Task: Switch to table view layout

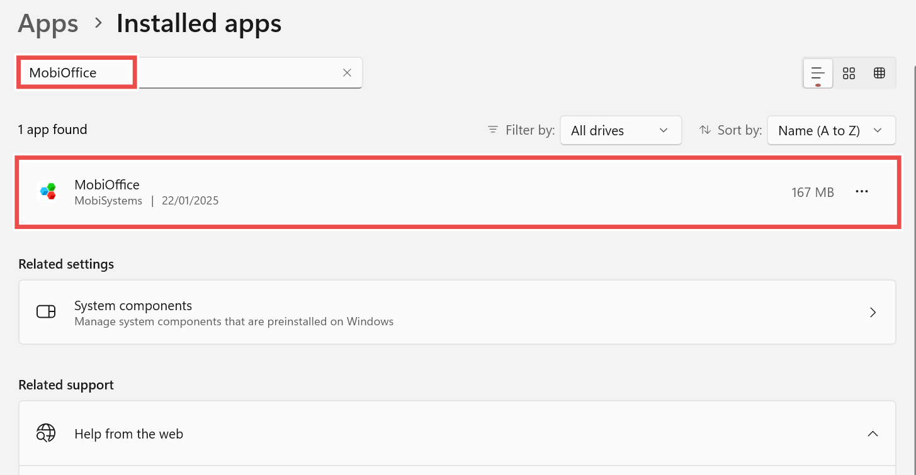Action: point(879,72)
